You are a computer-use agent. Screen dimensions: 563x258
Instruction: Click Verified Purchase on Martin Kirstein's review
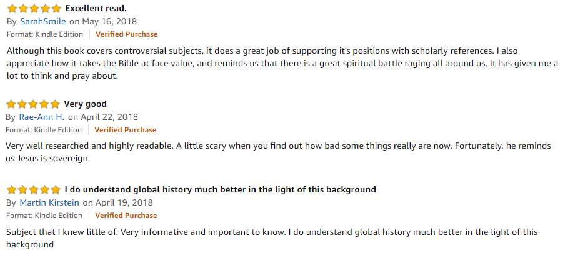[x=126, y=216]
